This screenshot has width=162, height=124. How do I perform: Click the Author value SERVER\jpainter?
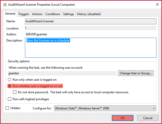point(36,34)
